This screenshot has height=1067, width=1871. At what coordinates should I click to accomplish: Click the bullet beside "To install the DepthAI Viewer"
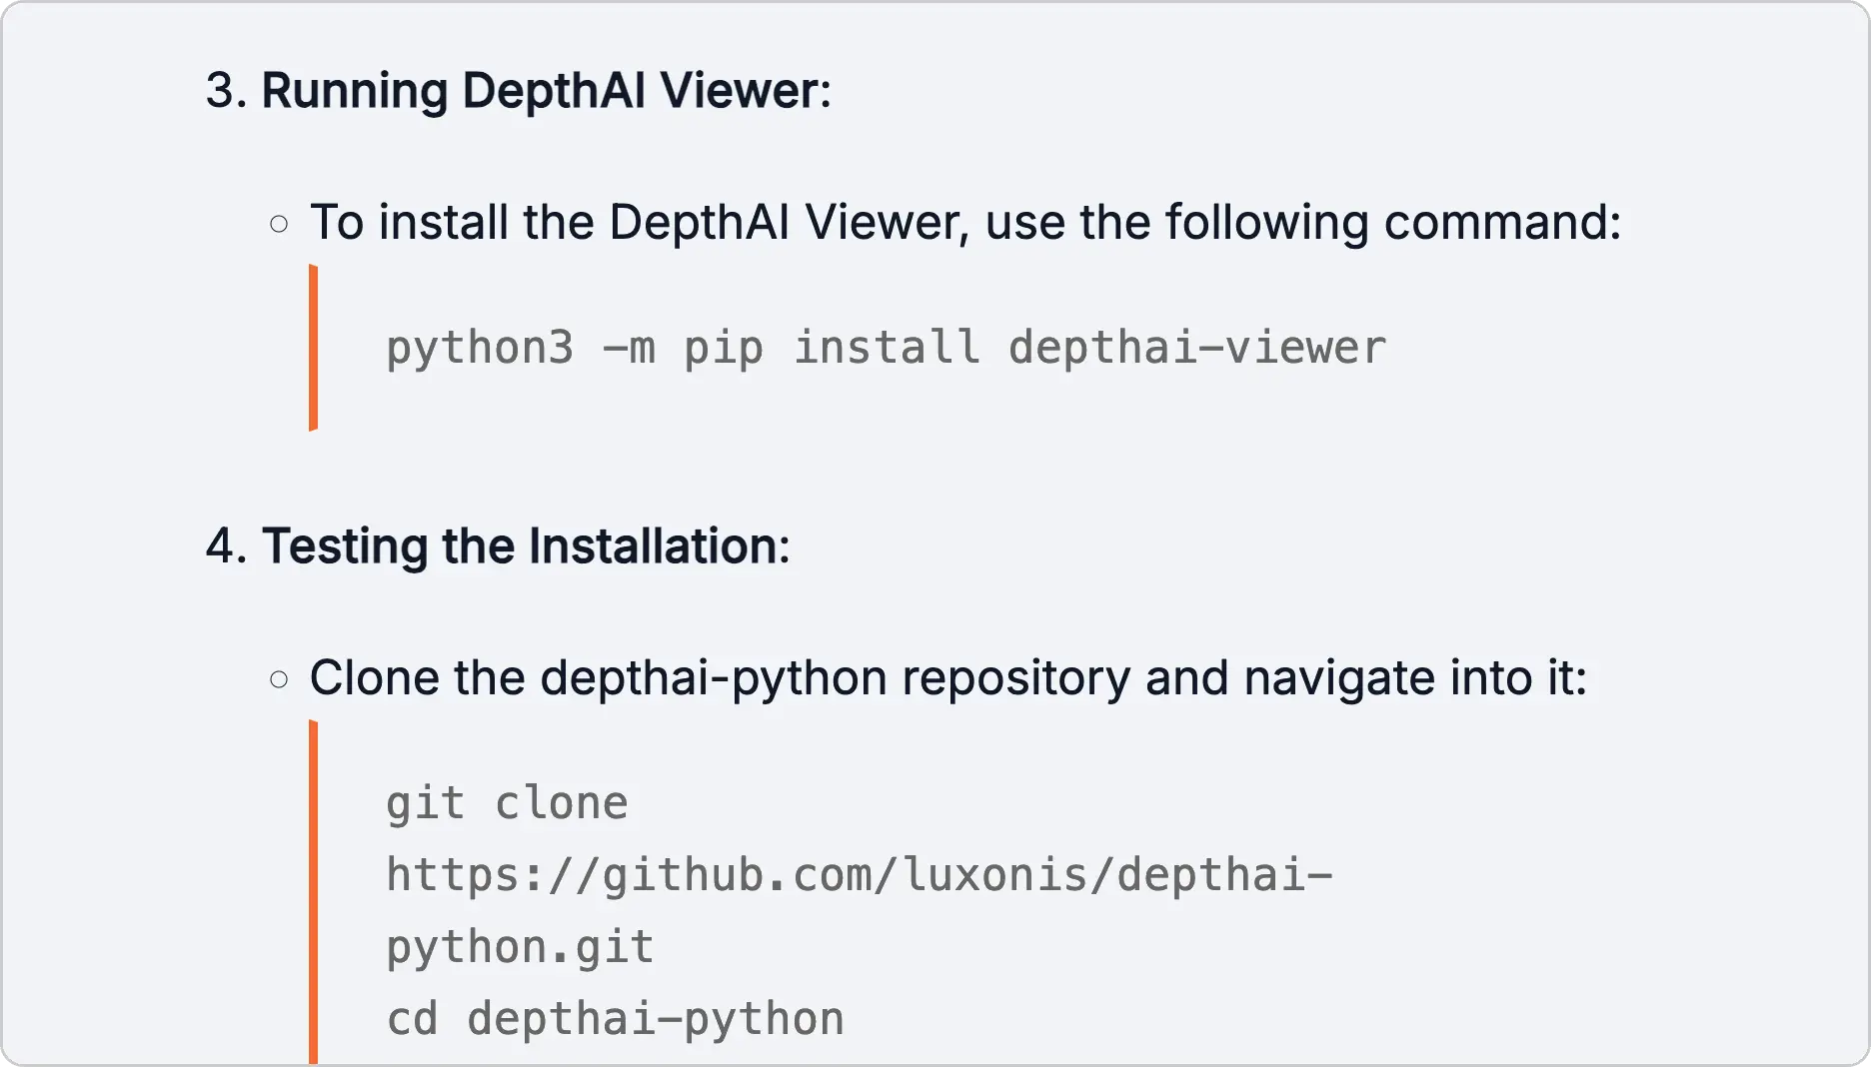[279, 225]
